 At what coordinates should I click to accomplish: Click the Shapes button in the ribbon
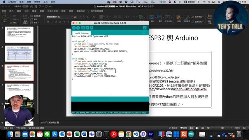click(x=160, y=18)
